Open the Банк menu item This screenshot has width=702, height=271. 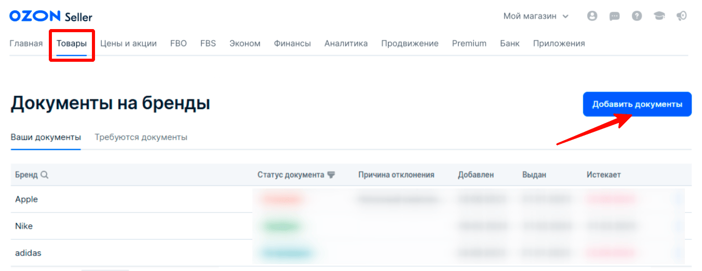[x=510, y=44]
